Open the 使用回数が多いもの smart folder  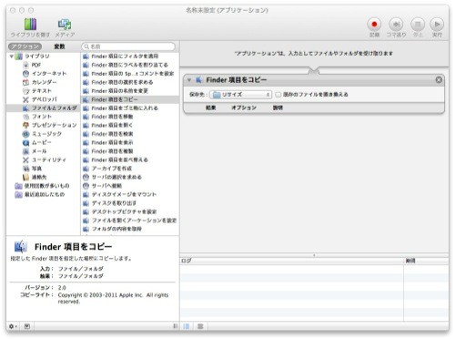pyautogui.click(x=42, y=186)
